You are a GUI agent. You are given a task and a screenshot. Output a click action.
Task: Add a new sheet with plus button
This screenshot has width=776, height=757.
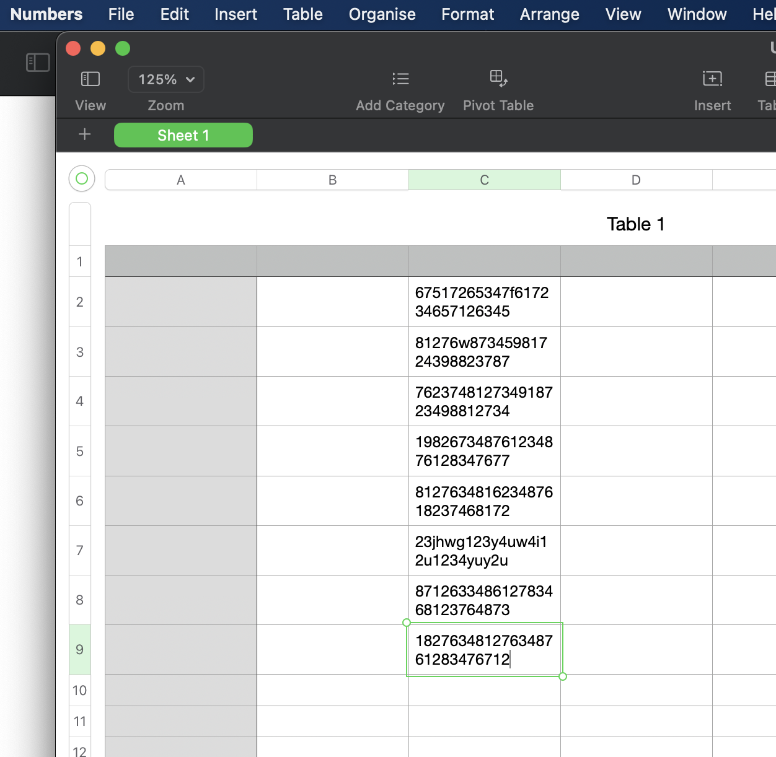(85, 134)
